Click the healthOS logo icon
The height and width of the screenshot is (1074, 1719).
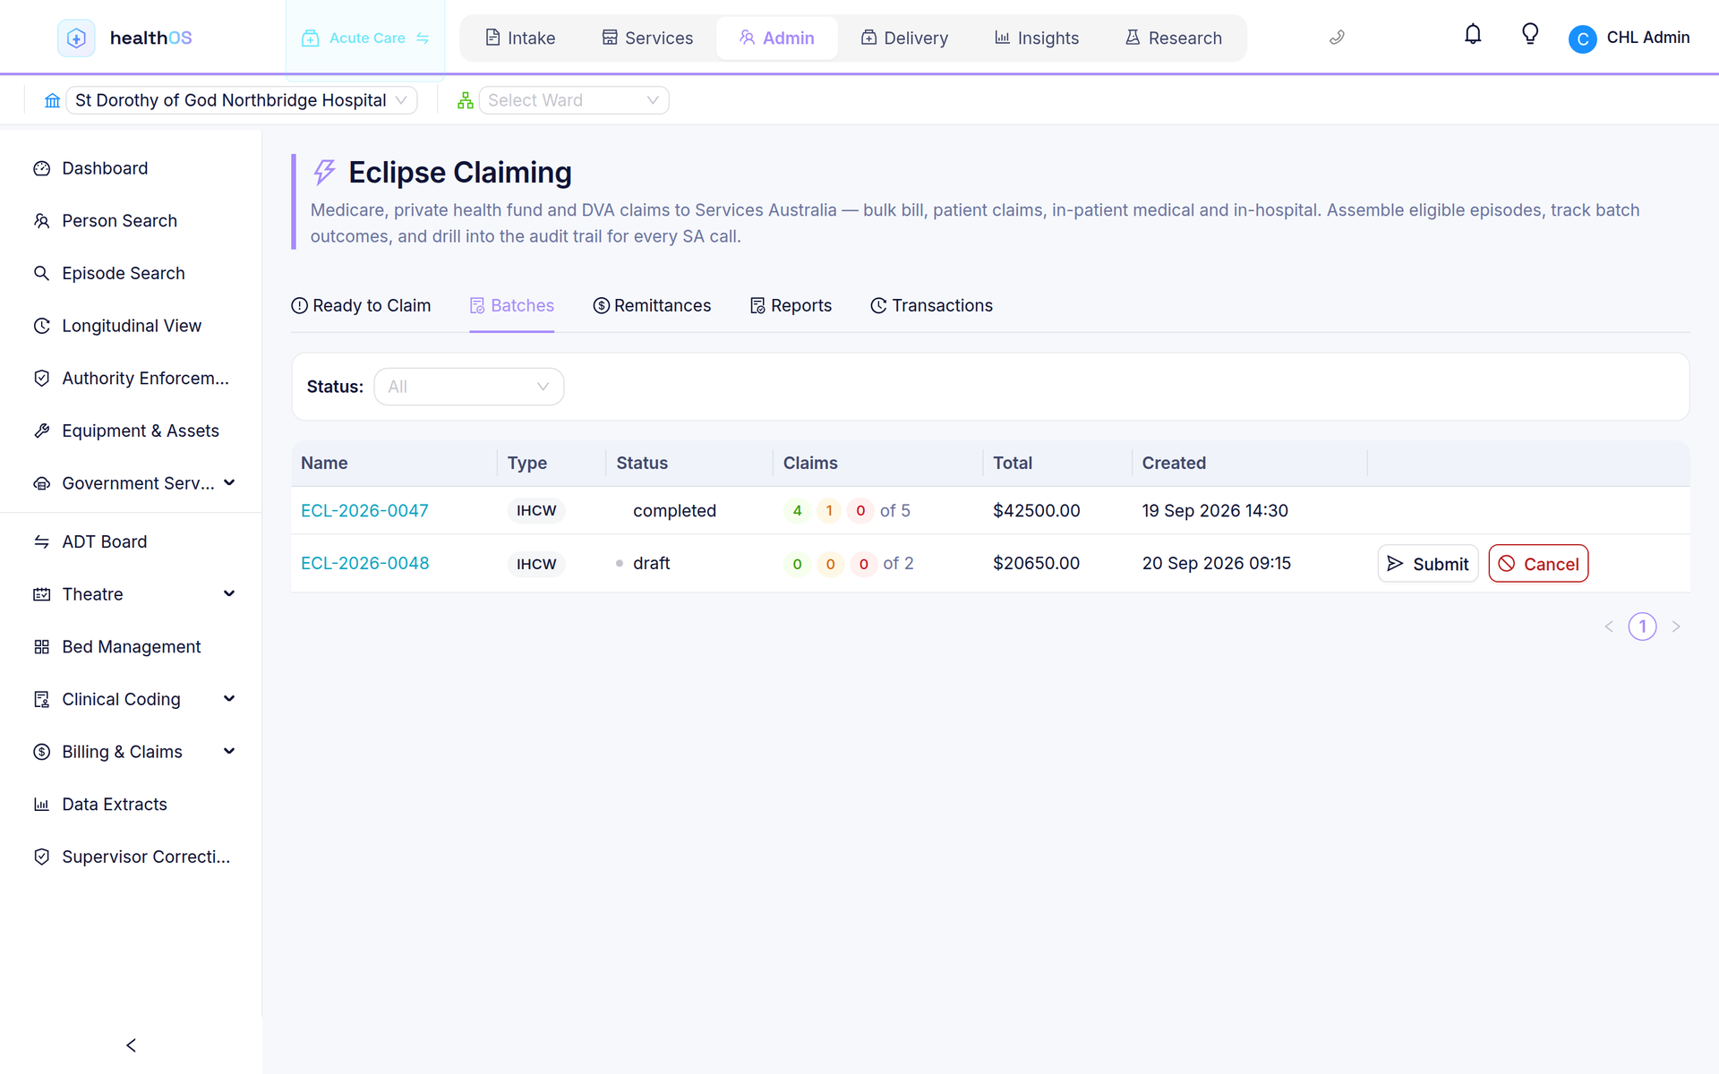point(76,38)
